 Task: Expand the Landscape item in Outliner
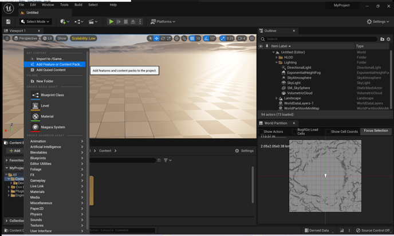[277, 99]
